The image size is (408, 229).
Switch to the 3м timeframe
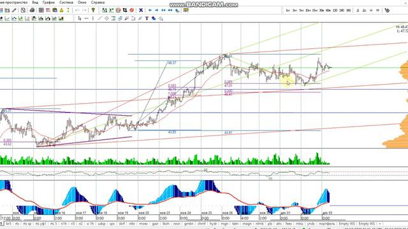coord(295,10)
